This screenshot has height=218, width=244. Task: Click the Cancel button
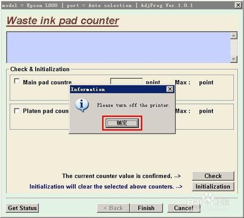coord(183,208)
